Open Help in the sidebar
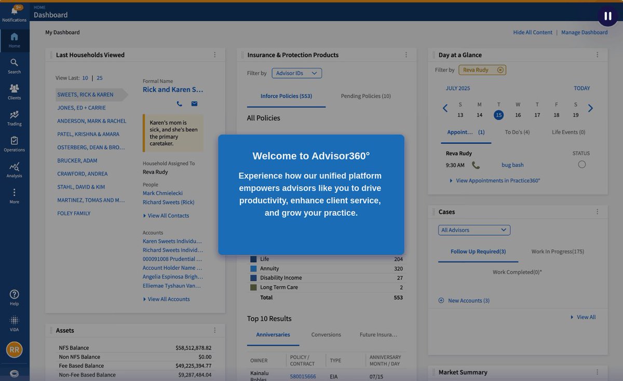The width and height of the screenshot is (623, 381). [14, 297]
